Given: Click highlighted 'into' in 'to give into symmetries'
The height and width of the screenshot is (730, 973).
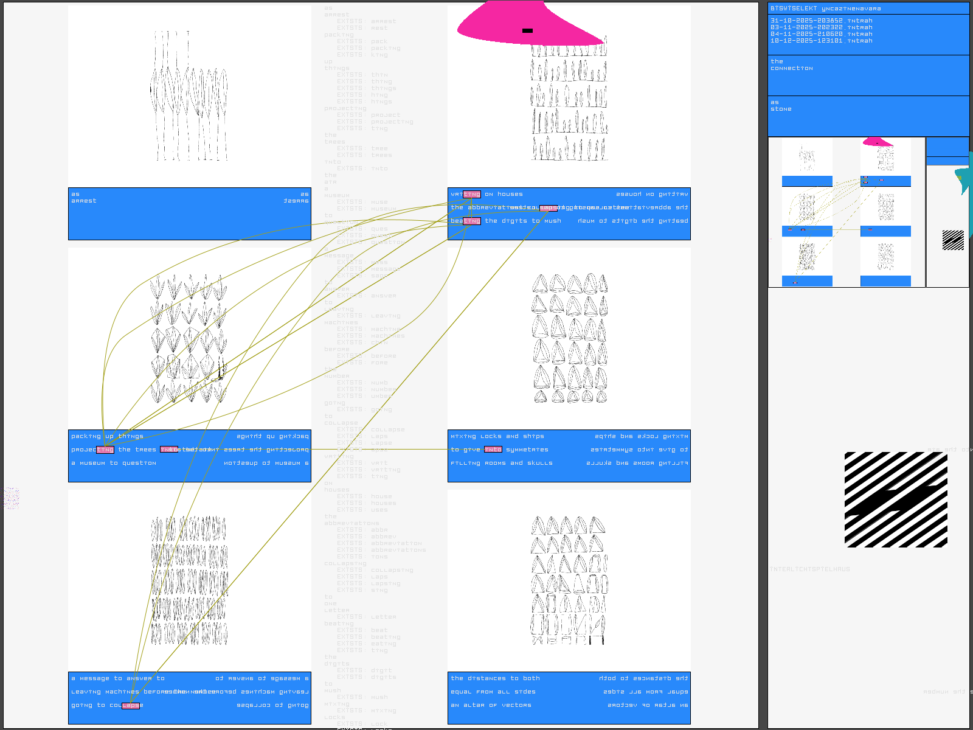Looking at the screenshot, I should [493, 450].
